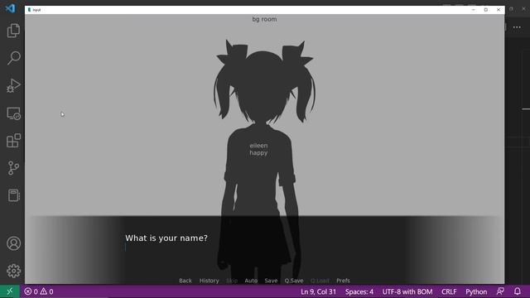530x298 pixels.
Task: Open the Save screen in quick menu
Action: (271, 281)
